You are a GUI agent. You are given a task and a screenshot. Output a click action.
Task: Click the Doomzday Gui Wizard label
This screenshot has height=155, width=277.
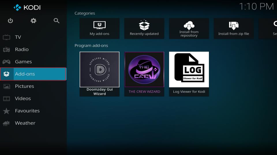click(100, 92)
